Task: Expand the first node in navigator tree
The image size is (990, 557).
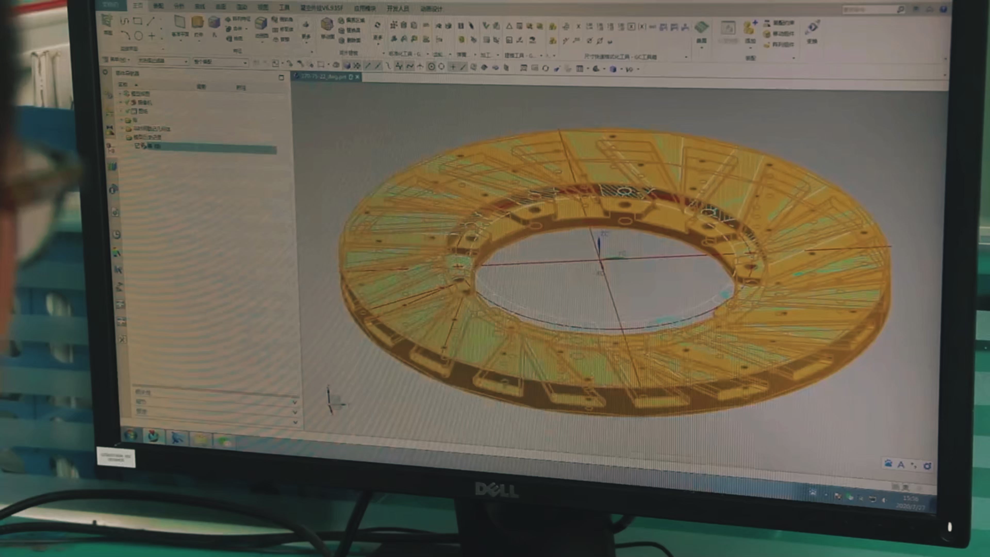Action: coord(120,93)
